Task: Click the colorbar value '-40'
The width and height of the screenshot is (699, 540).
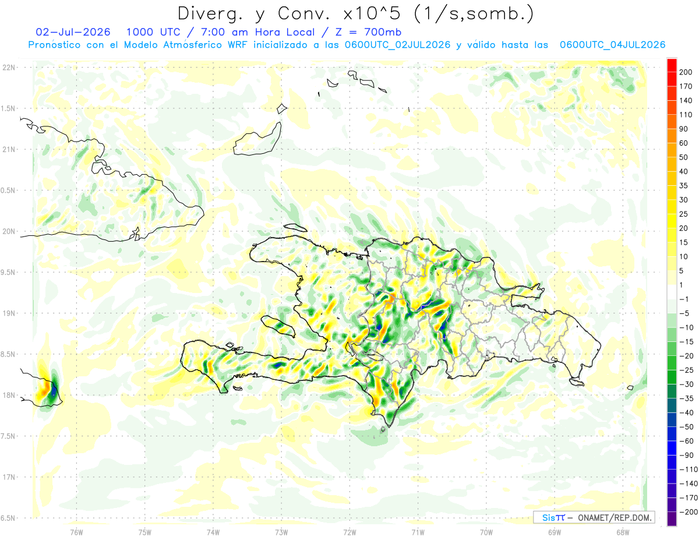Action: (687, 412)
